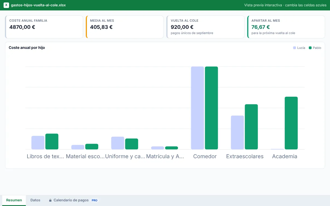Click Pablo's Extraescolares bar

point(251,127)
